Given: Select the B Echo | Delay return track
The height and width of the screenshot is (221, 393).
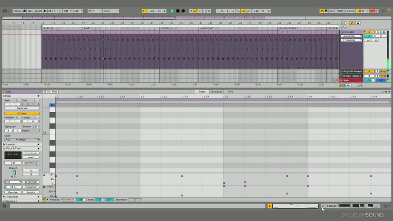Looking at the screenshot, I should tap(352, 76).
